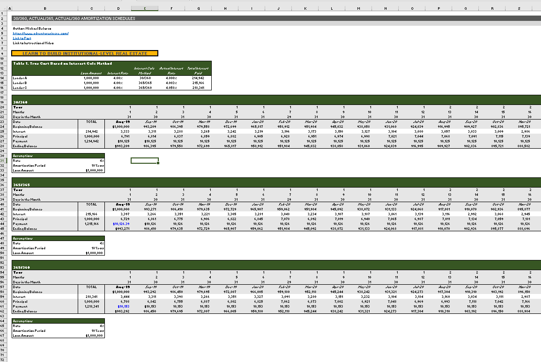This screenshot has height=362, width=541.
Task: Select row 44 header
Action: point(4,224)
